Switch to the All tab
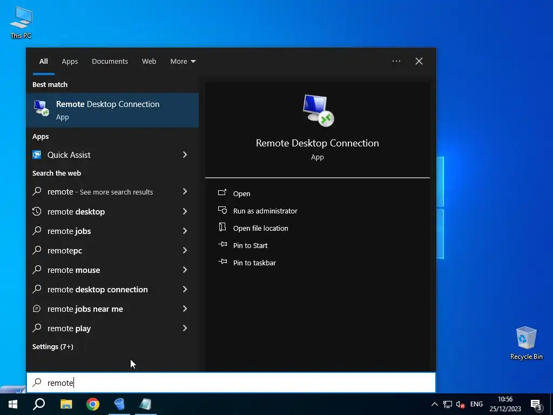Screen dimensions: 553x415 click(43, 62)
